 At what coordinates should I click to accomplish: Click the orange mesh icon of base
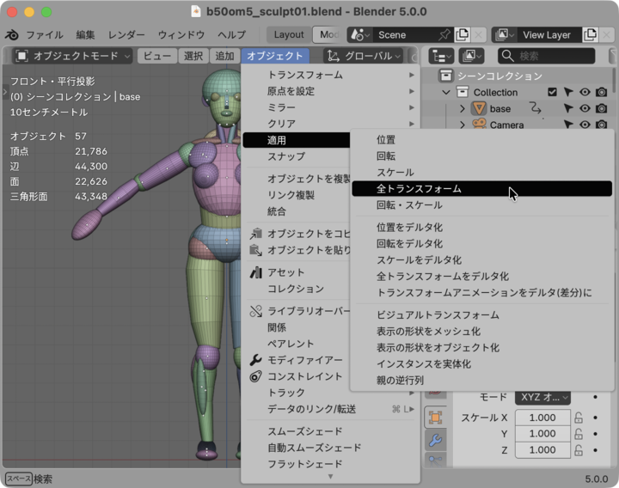(x=479, y=108)
